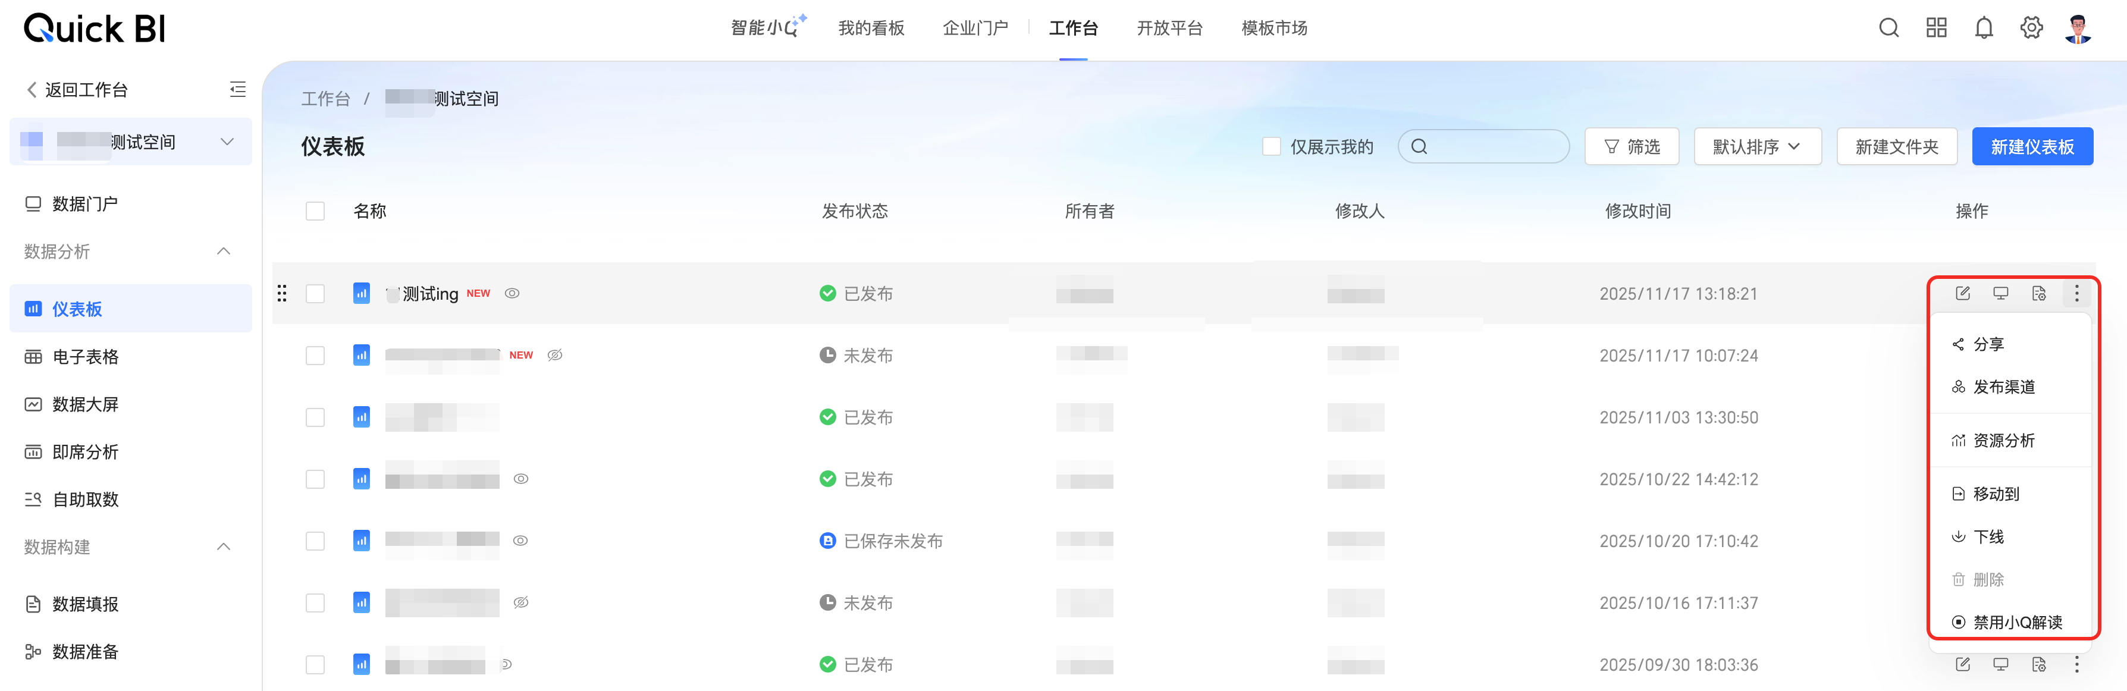Choose 分享 from the context menu
Screen dimensions: 2127x691
tap(1988, 344)
